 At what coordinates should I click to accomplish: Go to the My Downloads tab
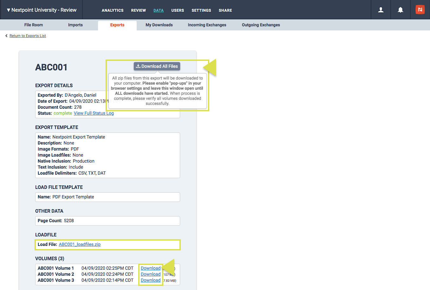pyautogui.click(x=159, y=25)
